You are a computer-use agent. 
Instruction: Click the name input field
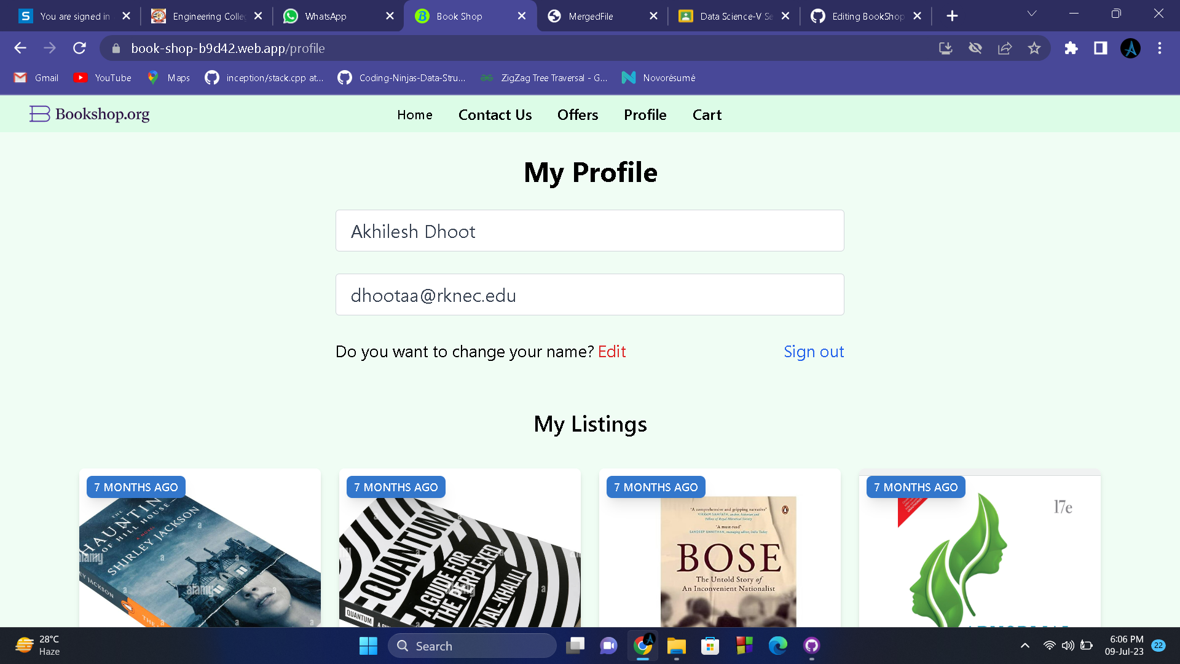[x=589, y=231]
